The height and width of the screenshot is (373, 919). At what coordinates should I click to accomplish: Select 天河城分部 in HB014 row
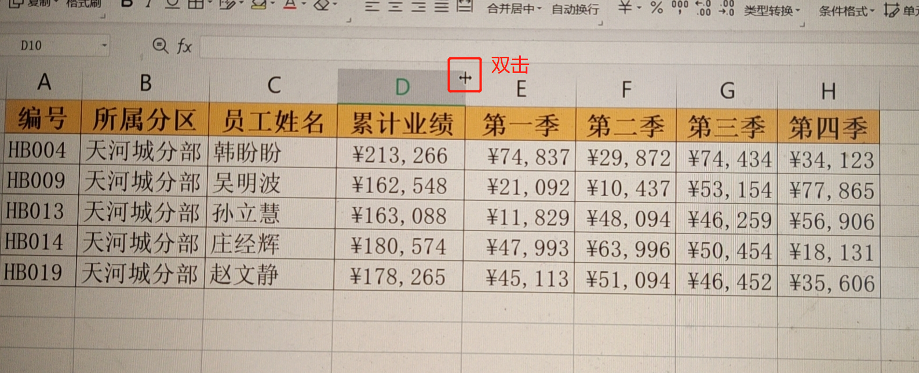(141, 243)
